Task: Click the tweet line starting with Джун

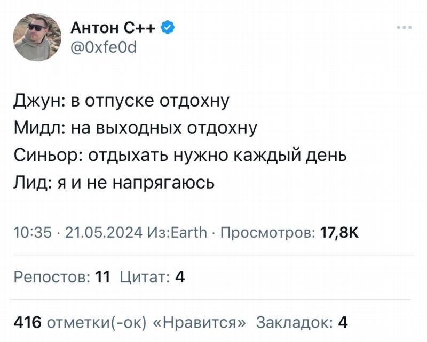Action: pyautogui.click(x=122, y=101)
